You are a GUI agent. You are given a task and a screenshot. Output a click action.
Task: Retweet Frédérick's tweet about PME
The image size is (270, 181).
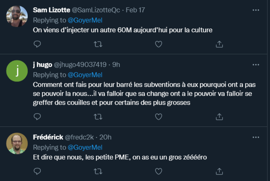pos(98,171)
